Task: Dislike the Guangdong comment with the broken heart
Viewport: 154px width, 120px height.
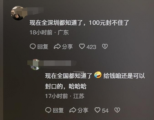Action: (x=105, y=46)
